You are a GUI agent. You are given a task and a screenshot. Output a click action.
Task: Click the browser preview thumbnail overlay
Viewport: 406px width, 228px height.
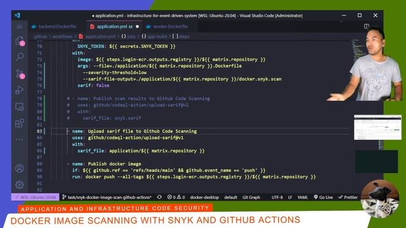click(377, 127)
